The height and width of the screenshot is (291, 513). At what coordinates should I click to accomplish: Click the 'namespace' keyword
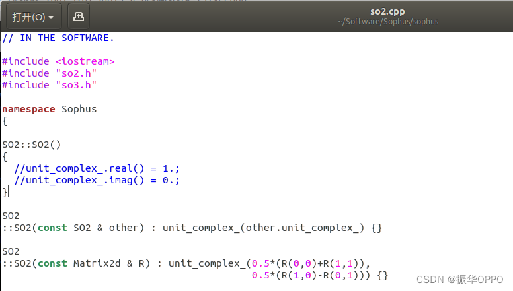(29, 109)
